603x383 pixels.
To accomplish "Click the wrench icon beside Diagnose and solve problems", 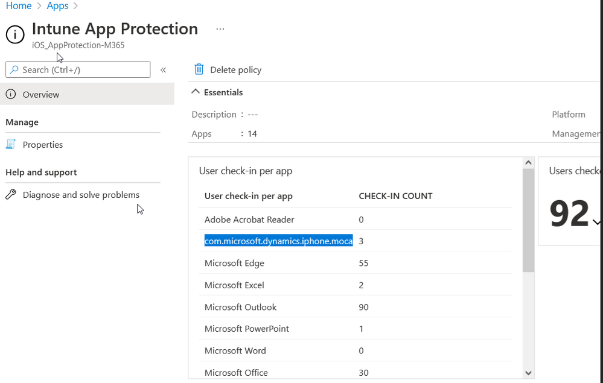I will tap(10, 194).
